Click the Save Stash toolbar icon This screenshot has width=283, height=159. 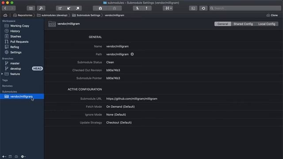pyautogui.click(x=100, y=8)
